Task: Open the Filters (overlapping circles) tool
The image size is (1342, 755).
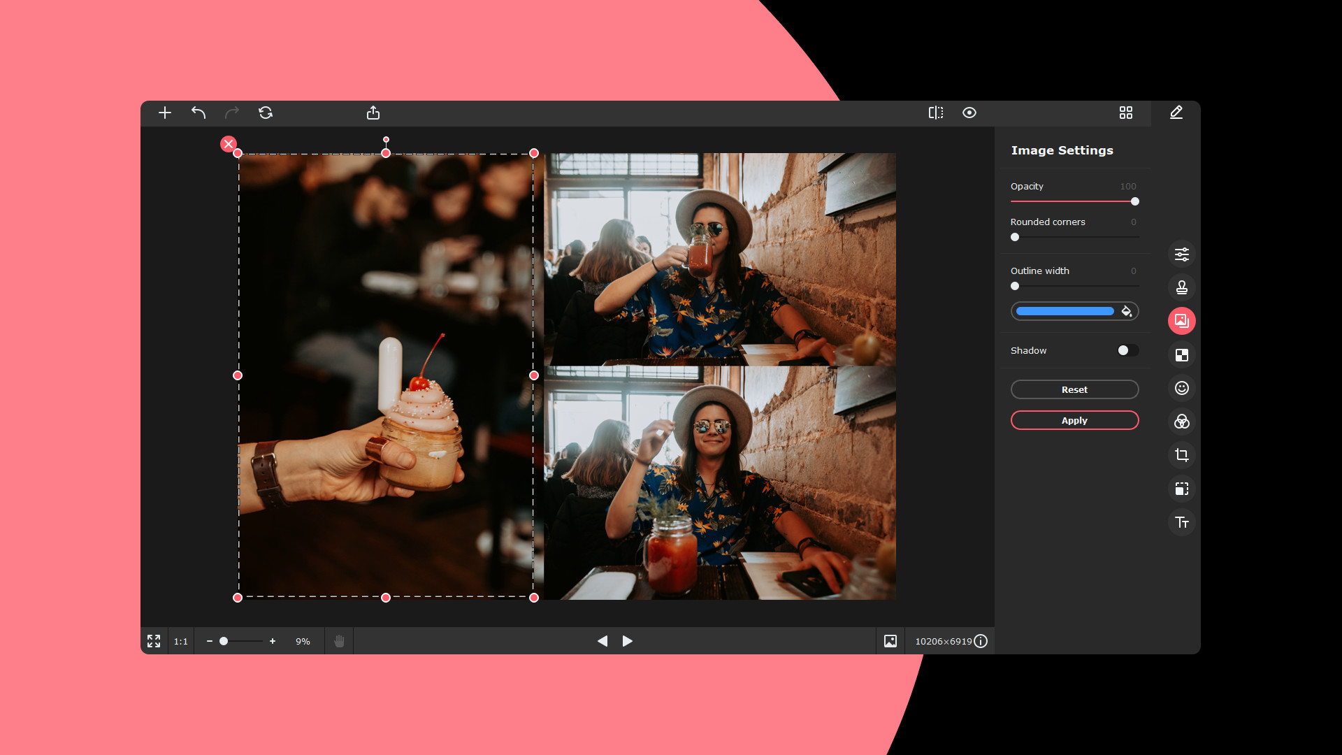Action: coord(1182,422)
